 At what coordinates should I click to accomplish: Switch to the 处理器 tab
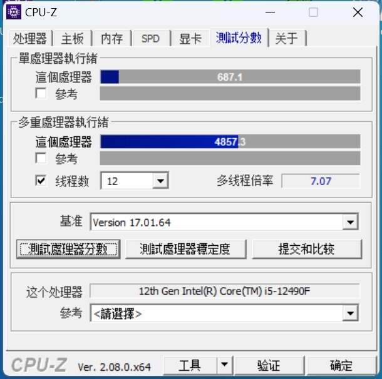(30, 38)
